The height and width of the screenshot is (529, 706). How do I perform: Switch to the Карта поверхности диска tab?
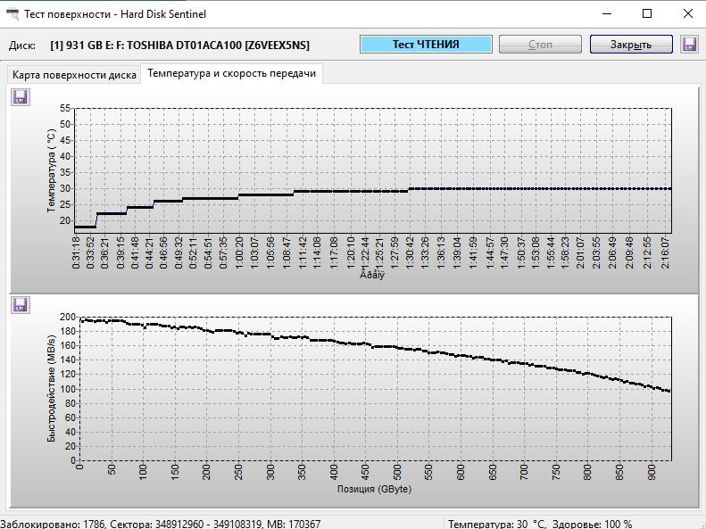(x=74, y=75)
